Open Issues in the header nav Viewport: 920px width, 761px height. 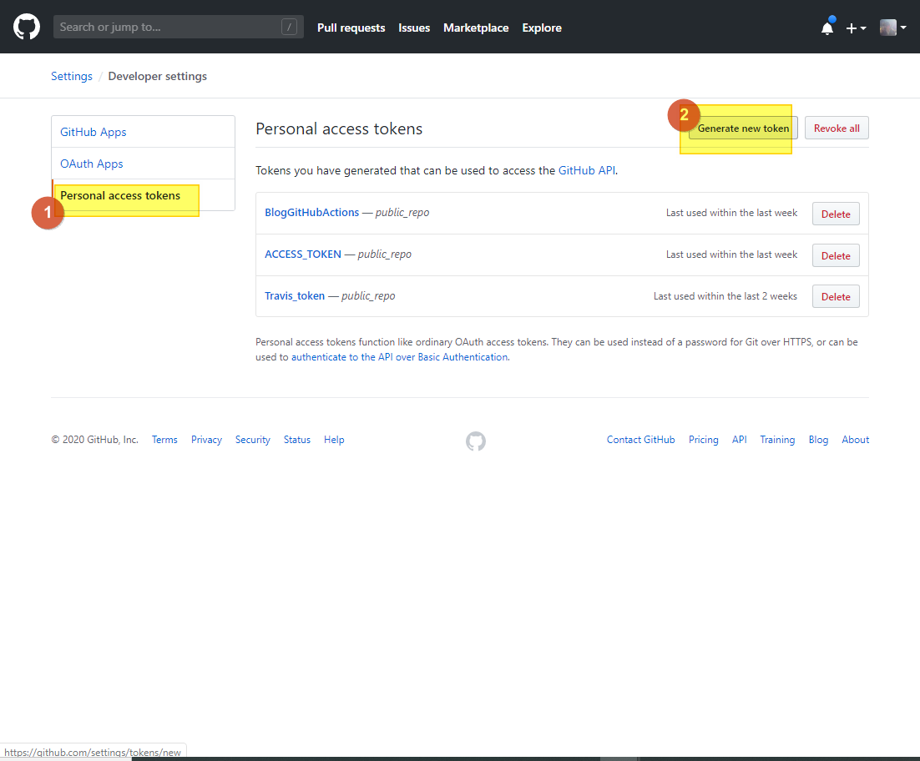coord(414,28)
